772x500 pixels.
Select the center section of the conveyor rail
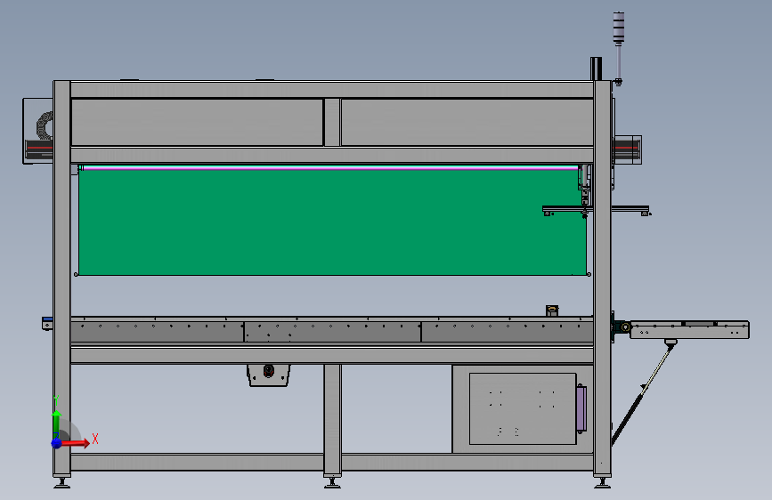pyautogui.click(x=332, y=332)
